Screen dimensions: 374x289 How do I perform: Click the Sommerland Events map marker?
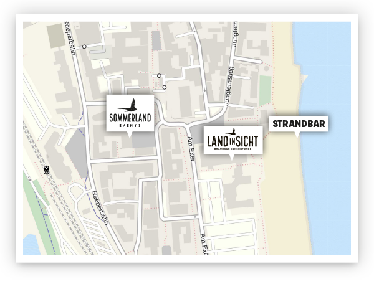pos(130,113)
